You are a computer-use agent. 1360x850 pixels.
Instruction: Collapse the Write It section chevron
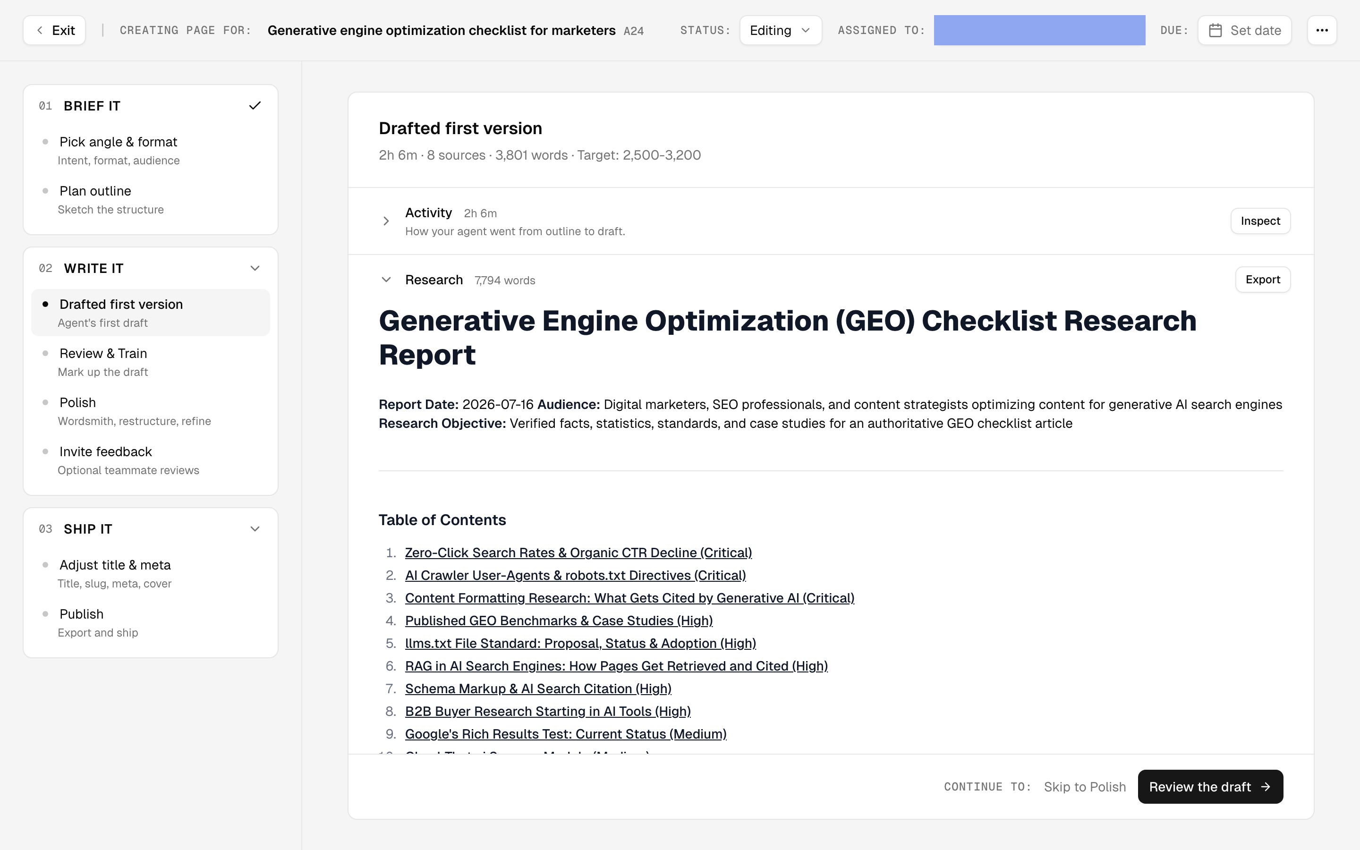[x=255, y=268]
